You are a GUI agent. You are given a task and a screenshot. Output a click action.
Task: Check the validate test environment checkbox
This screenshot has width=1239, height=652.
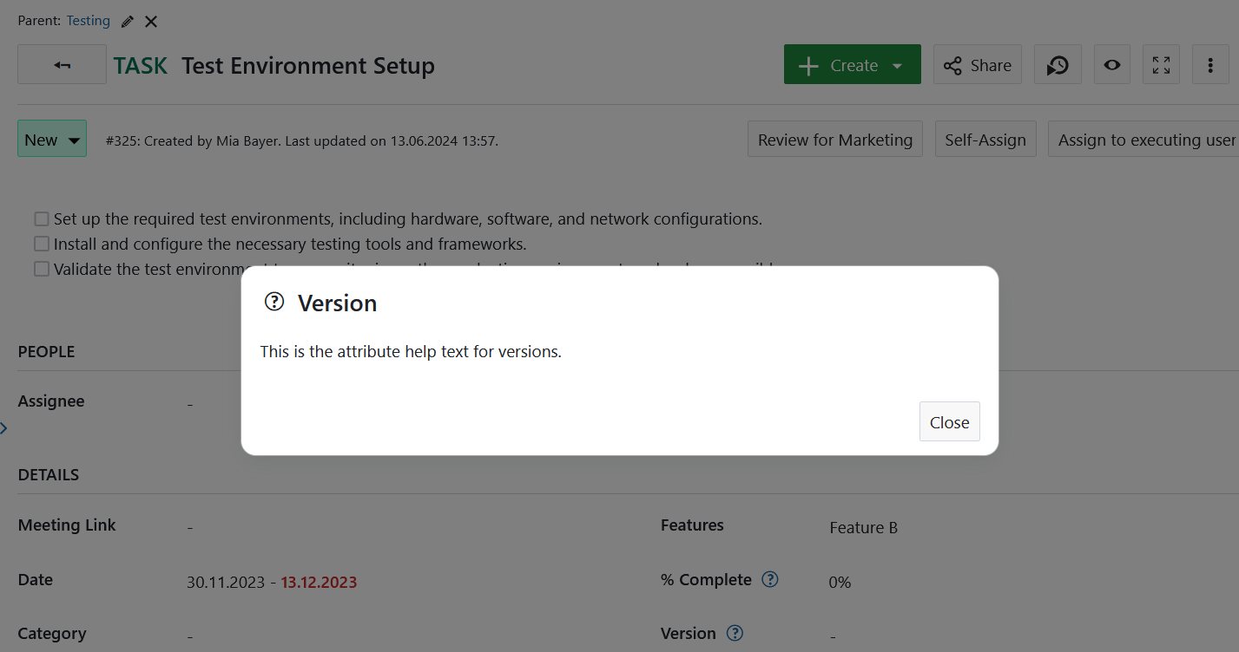coord(41,269)
